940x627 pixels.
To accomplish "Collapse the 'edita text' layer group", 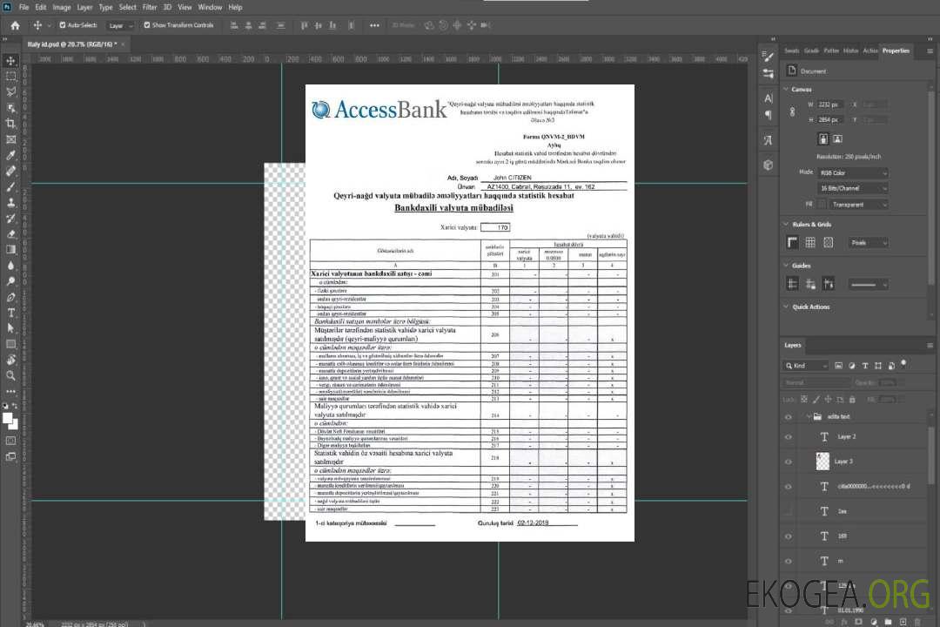I will (x=808, y=417).
